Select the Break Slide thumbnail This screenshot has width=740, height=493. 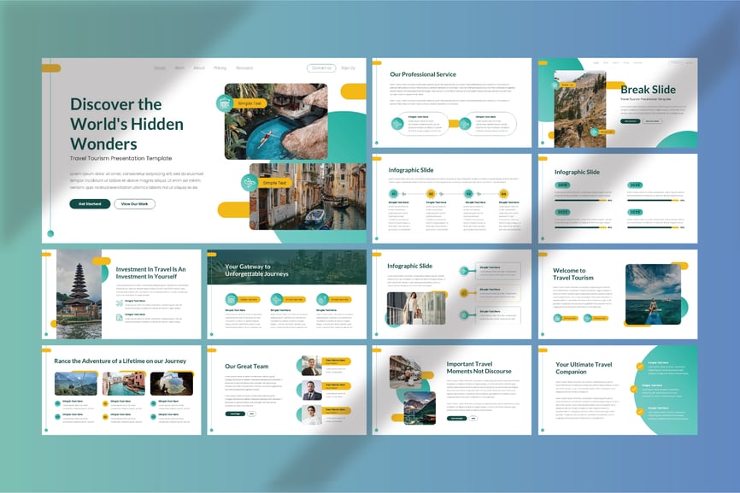point(618,103)
